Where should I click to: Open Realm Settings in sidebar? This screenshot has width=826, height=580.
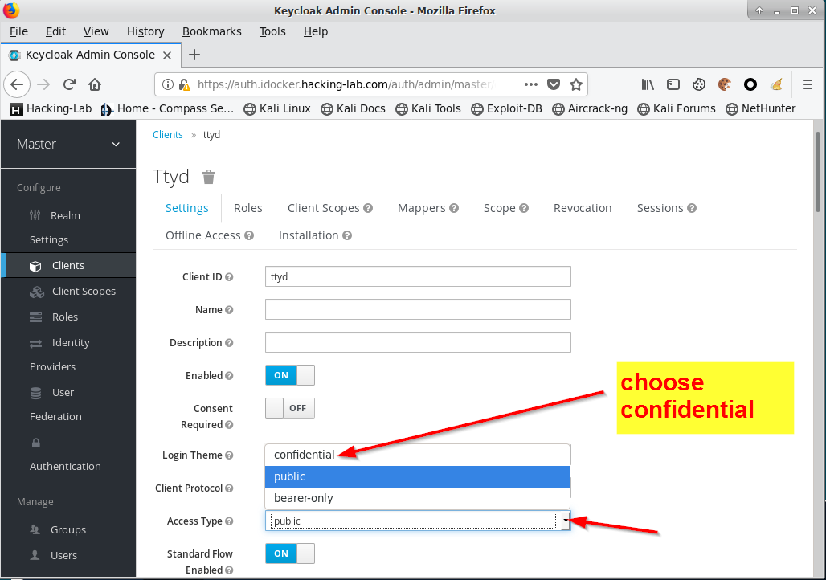coord(68,227)
